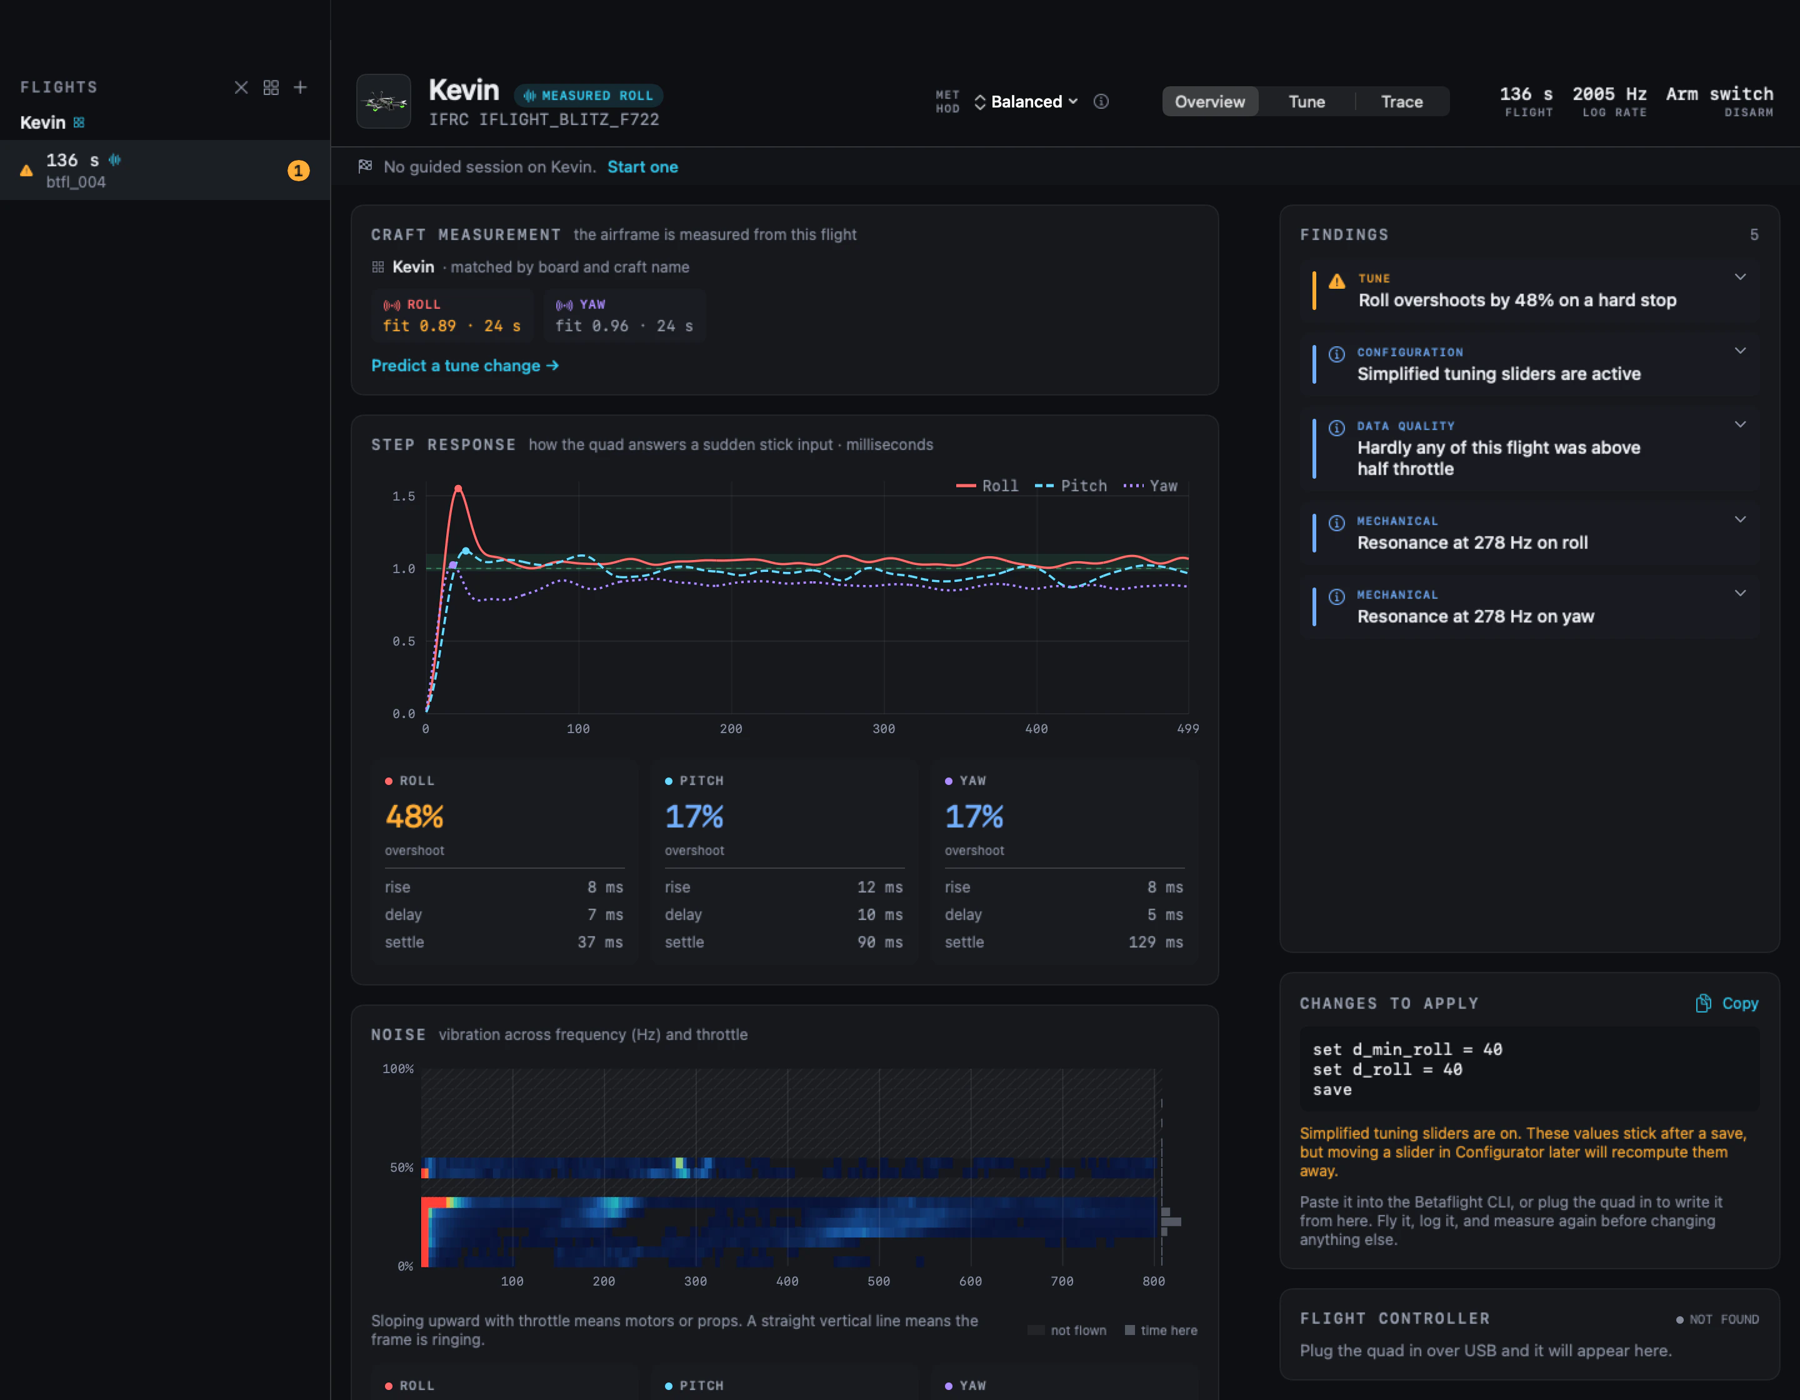This screenshot has height=1400, width=1800.
Task: Click the '2005 Hz' log rate value
Action: 1609,94
